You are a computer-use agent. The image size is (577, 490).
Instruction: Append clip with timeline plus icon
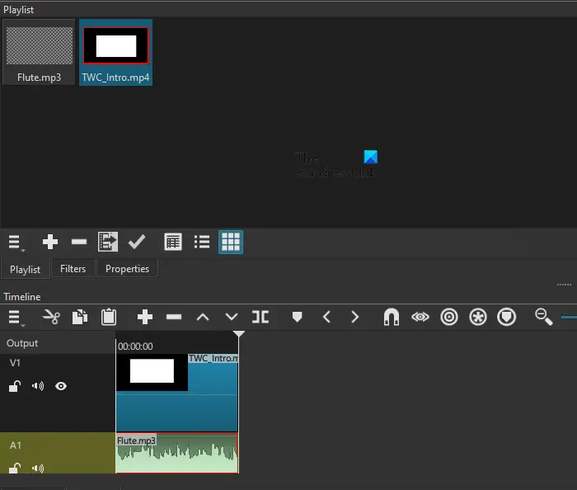coord(145,317)
